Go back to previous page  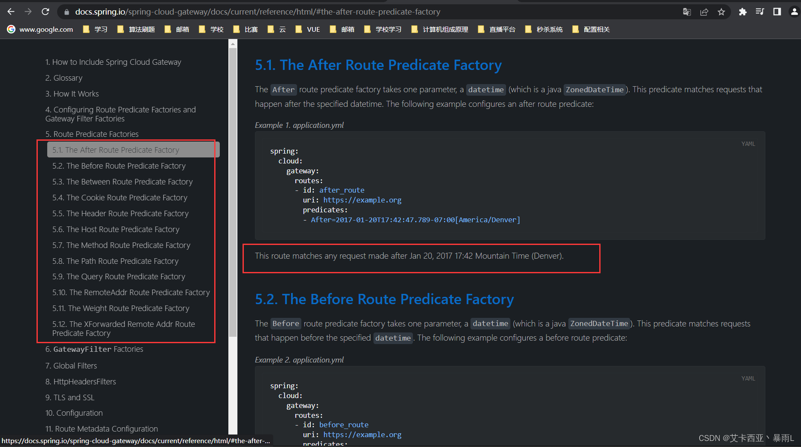coord(11,12)
